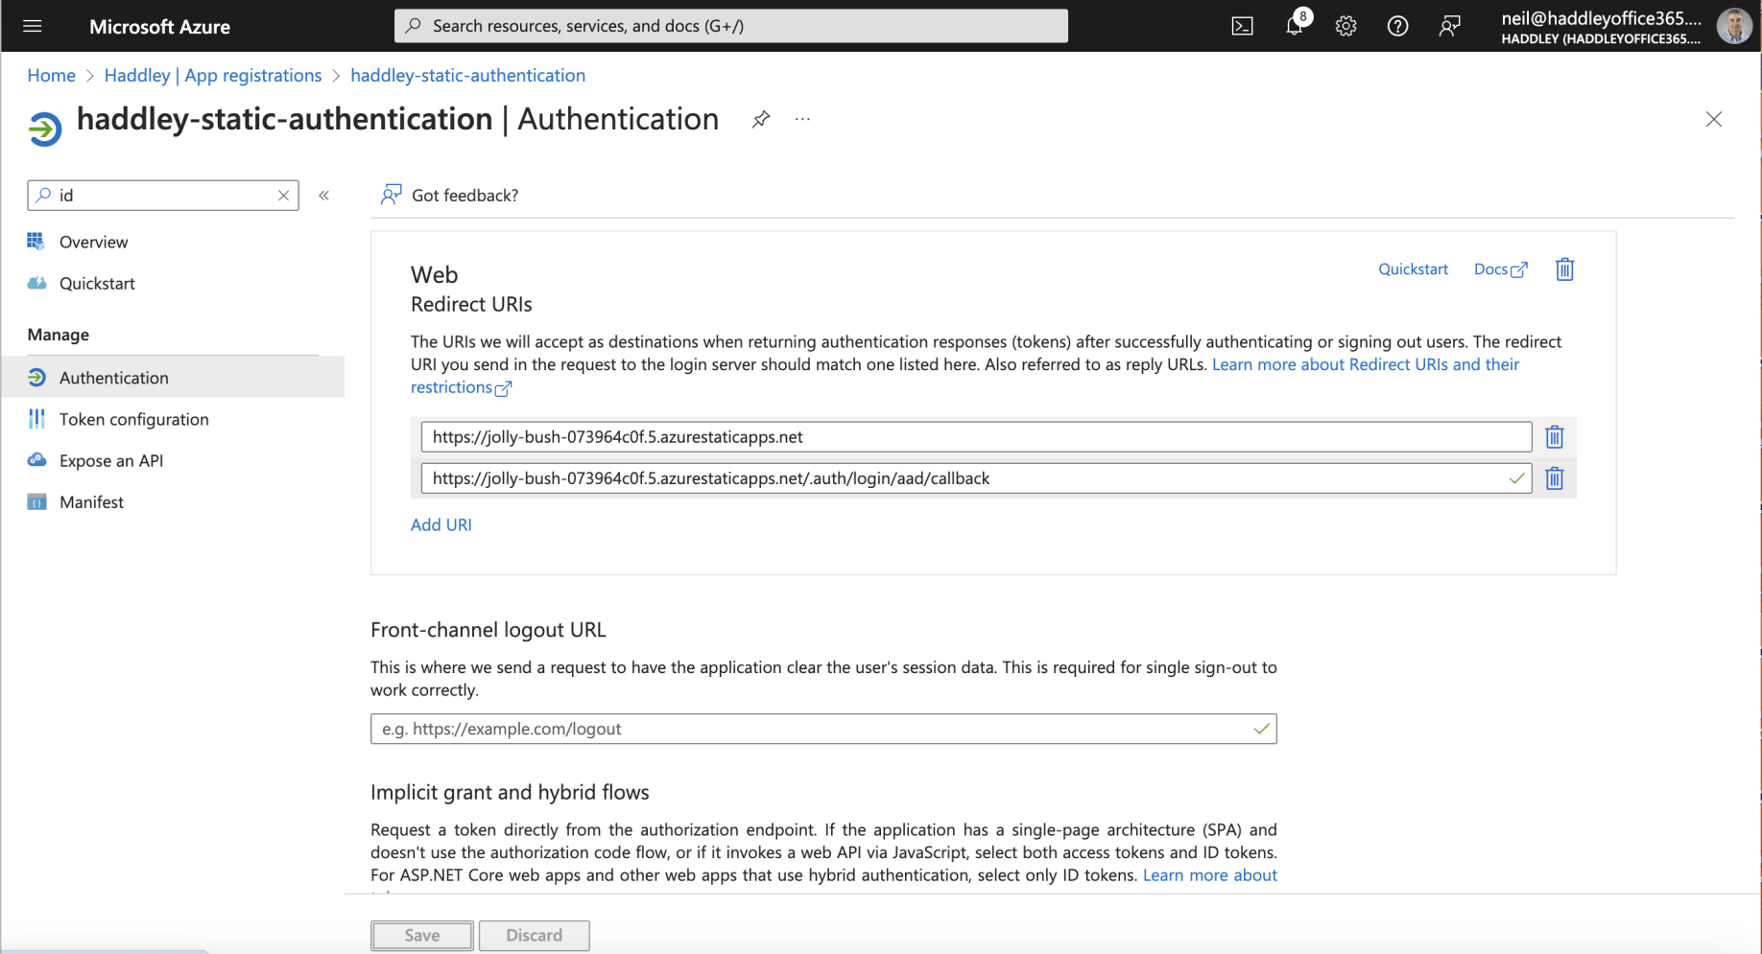The height and width of the screenshot is (954, 1762).
Task: Click the help question mark icon
Action: pyautogui.click(x=1397, y=27)
